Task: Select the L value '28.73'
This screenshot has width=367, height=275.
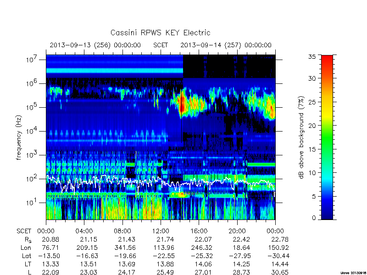Action: coord(241,272)
